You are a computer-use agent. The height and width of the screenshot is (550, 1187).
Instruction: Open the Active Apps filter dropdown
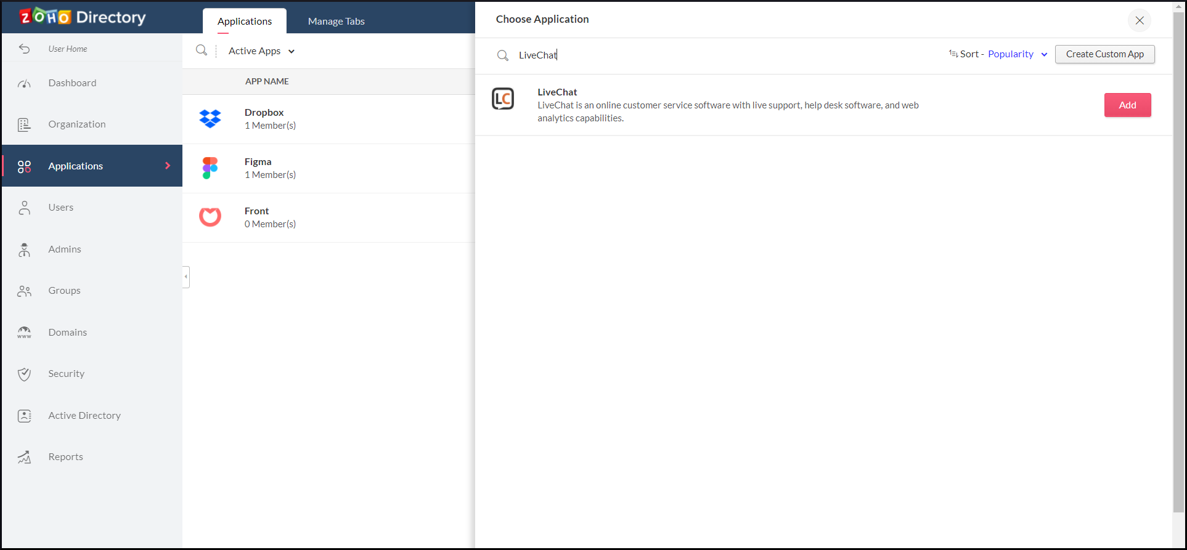click(x=261, y=51)
